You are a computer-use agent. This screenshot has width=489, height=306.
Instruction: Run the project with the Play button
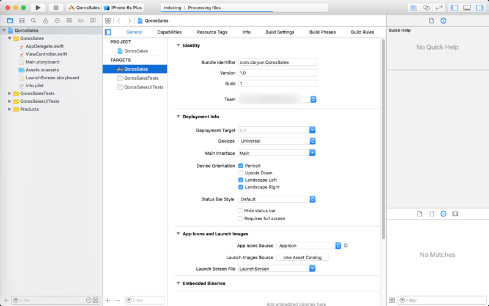tap(38, 7)
